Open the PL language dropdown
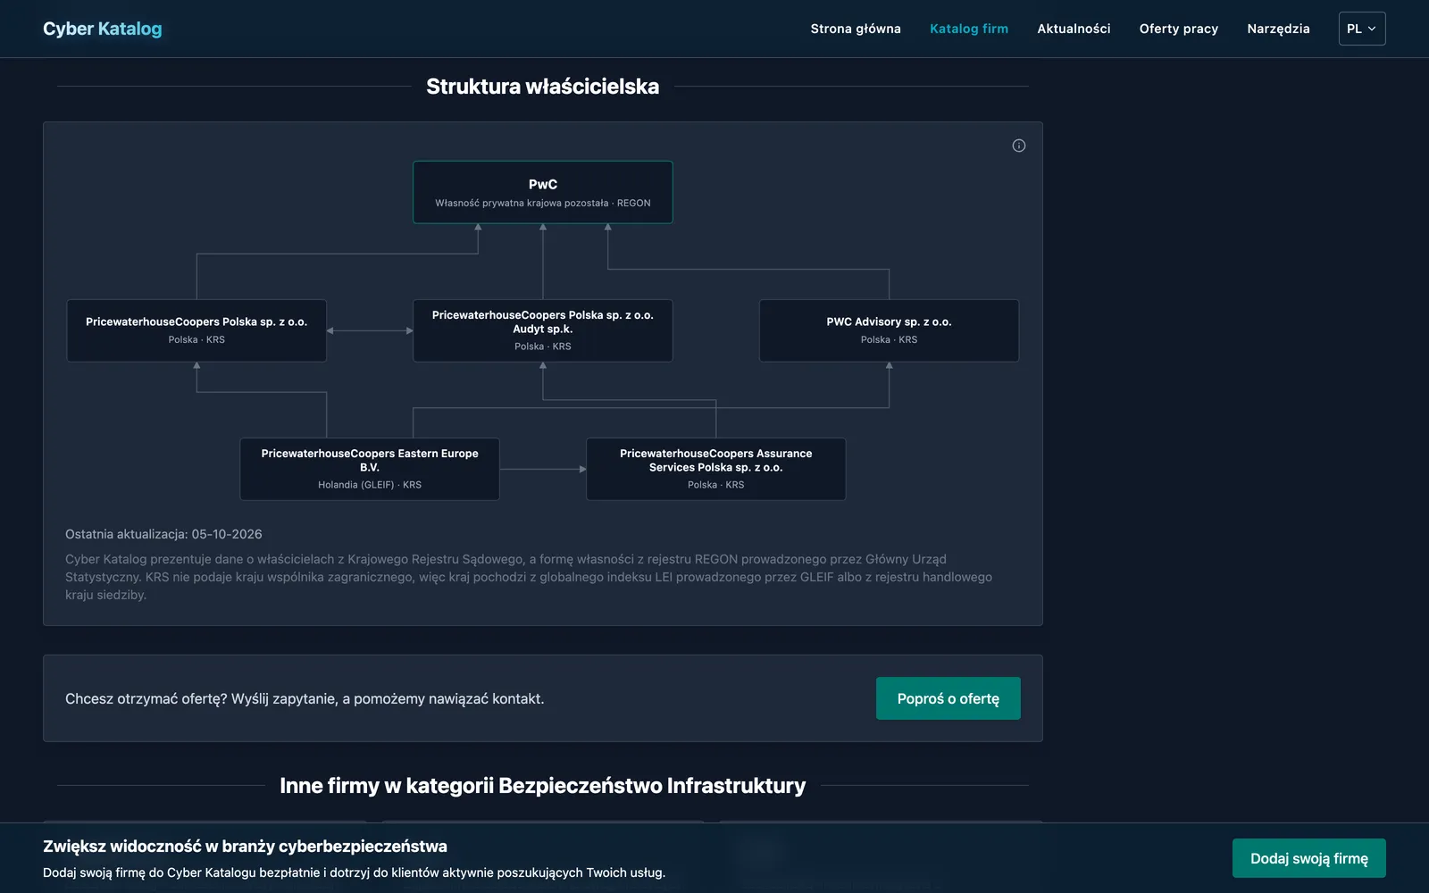Viewport: 1429px width, 893px height. (1362, 29)
